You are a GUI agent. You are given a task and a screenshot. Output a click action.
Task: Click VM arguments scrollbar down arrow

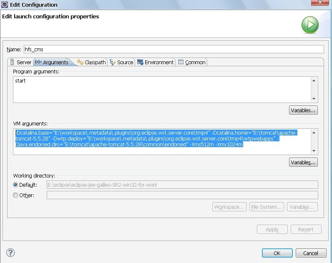314,151
